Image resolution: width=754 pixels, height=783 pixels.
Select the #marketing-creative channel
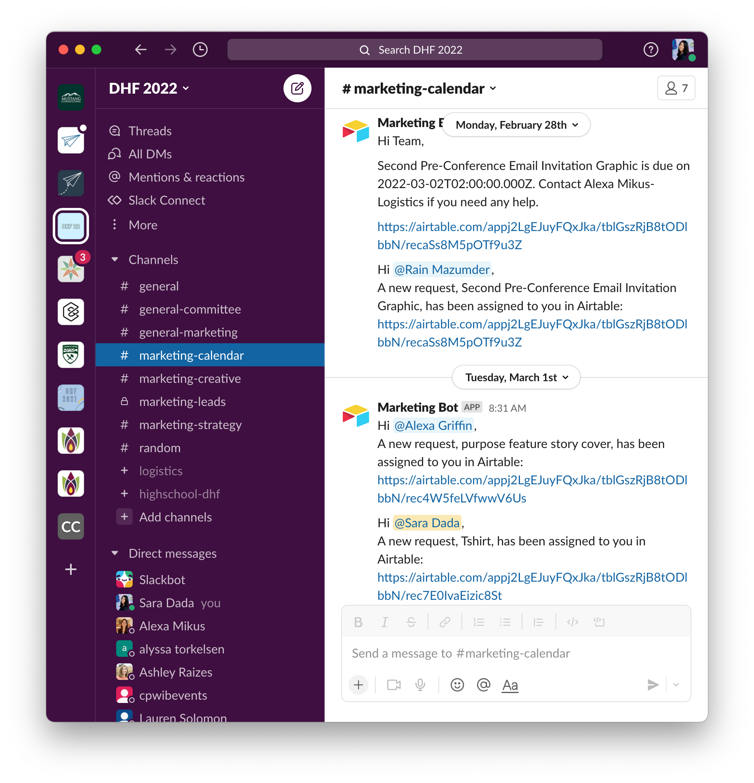click(210, 378)
